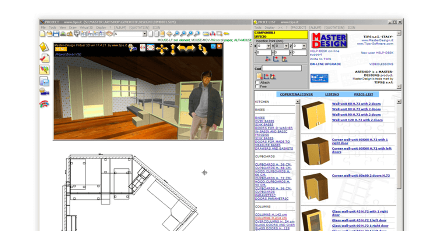Click the video camera sidebar icon
The height and width of the screenshot is (231, 442).
(x=44, y=92)
